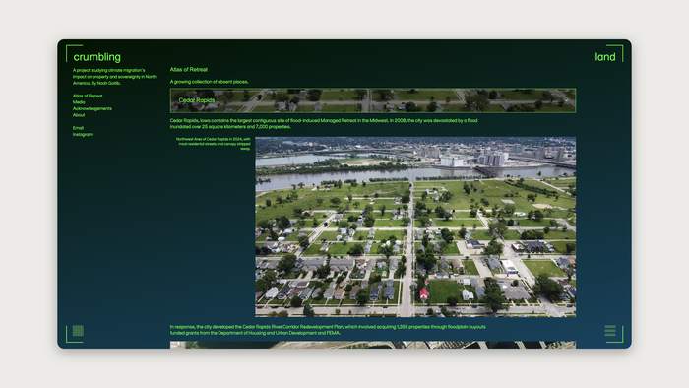Open the Acknowledgements sidebar link
Viewport: 689px width, 388px height.
pyautogui.click(x=93, y=108)
